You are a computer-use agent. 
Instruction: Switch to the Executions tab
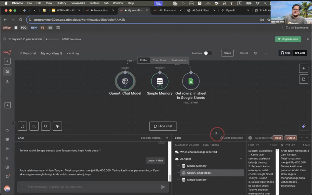159,60
